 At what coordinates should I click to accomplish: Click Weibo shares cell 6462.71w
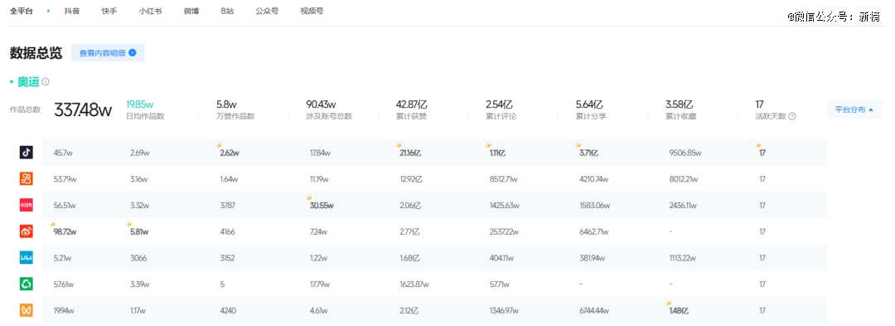point(593,231)
